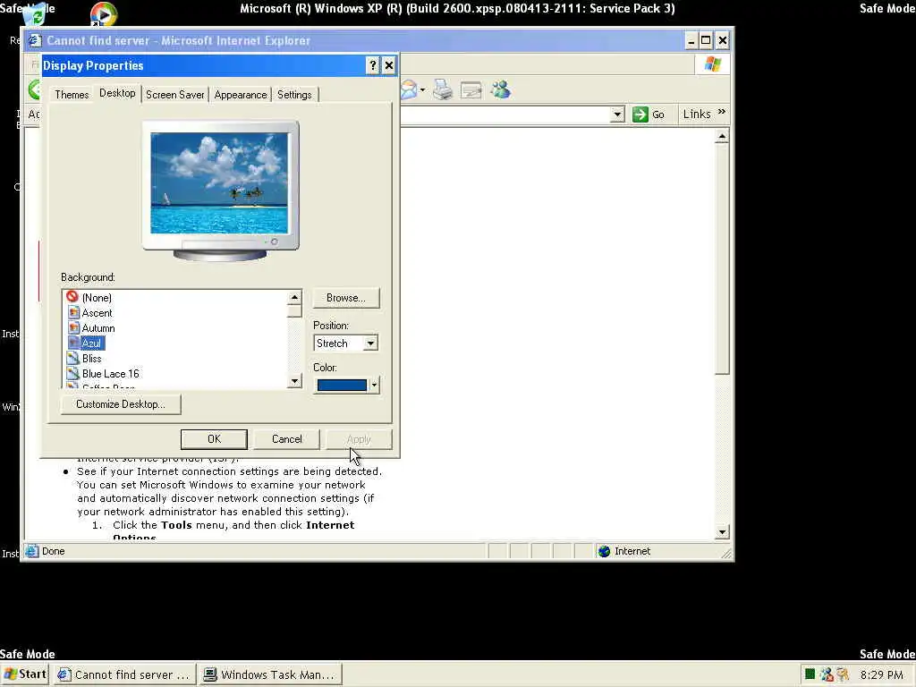The height and width of the screenshot is (687, 916).
Task: Choose Bliss from the background list
Action: point(92,359)
